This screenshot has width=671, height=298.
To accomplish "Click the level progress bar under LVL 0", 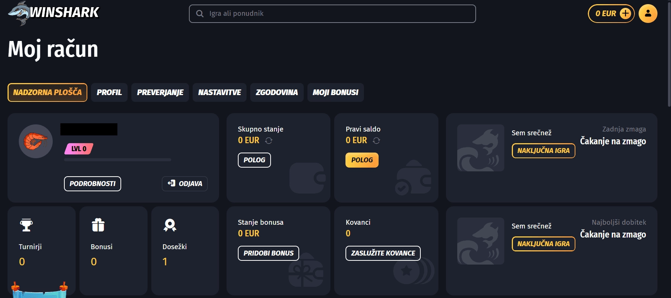I will (117, 160).
